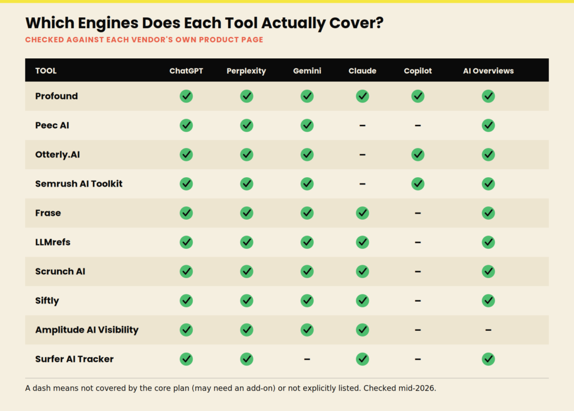
Task: Click Profound's Gemini checkmark
Action: (x=307, y=96)
